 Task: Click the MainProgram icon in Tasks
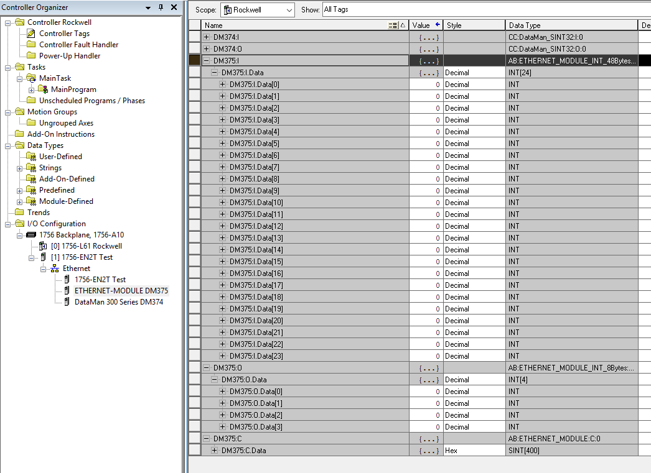42,90
